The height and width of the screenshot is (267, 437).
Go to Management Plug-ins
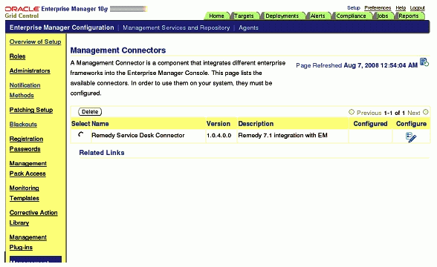(28, 242)
